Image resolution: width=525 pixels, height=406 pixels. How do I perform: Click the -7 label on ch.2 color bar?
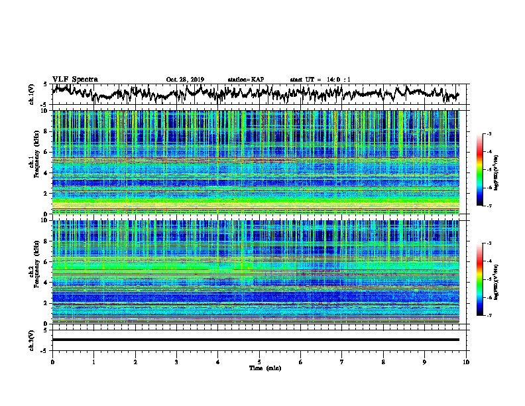point(489,315)
